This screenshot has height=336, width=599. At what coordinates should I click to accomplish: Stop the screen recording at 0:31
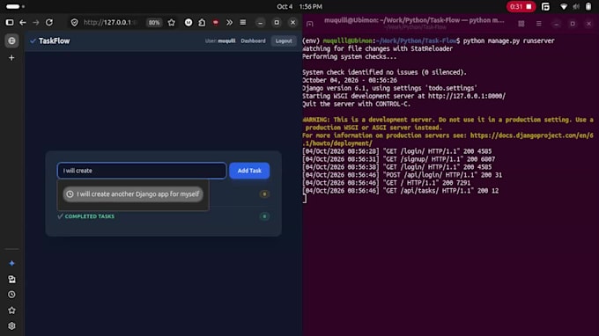[x=521, y=6]
